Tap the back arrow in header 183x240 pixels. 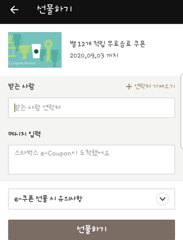(14, 10)
